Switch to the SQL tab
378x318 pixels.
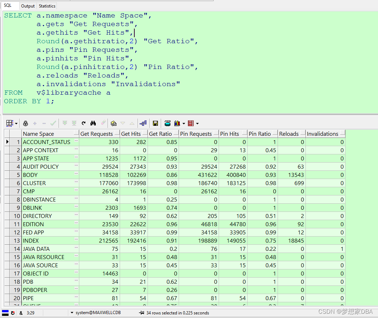(8, 5)
